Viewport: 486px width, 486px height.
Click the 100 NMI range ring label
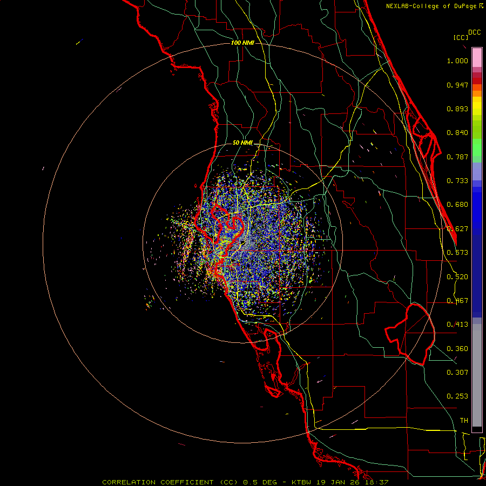pos(242,43)
